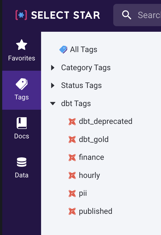Click the blue All Tags icon

63,50
